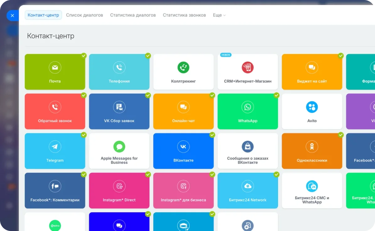Select the Контакт-центр tab

click(43, 15)
